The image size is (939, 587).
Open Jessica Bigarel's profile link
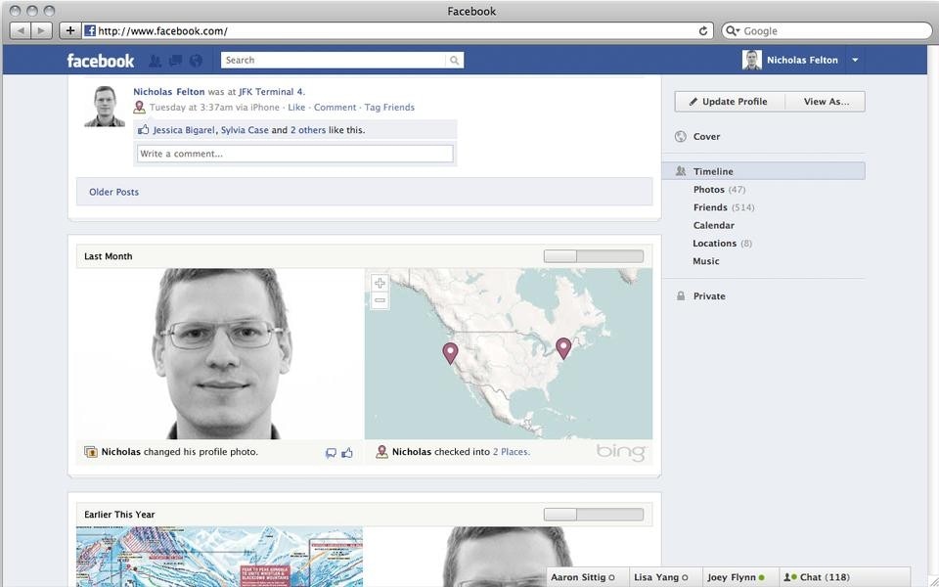[184, 130]
